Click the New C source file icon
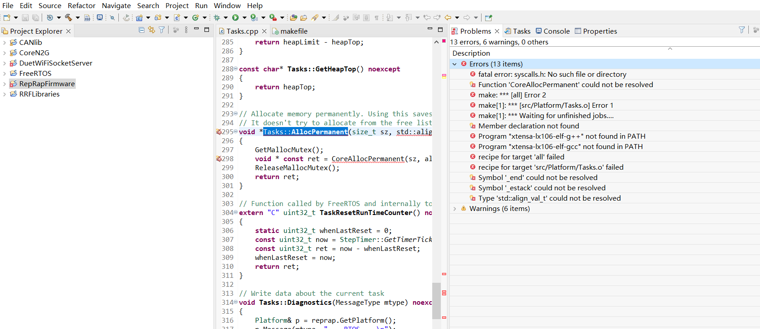Image resolution: width=760 pixels, height=329 pixels. pyautogui.click(x=177, y=18)
